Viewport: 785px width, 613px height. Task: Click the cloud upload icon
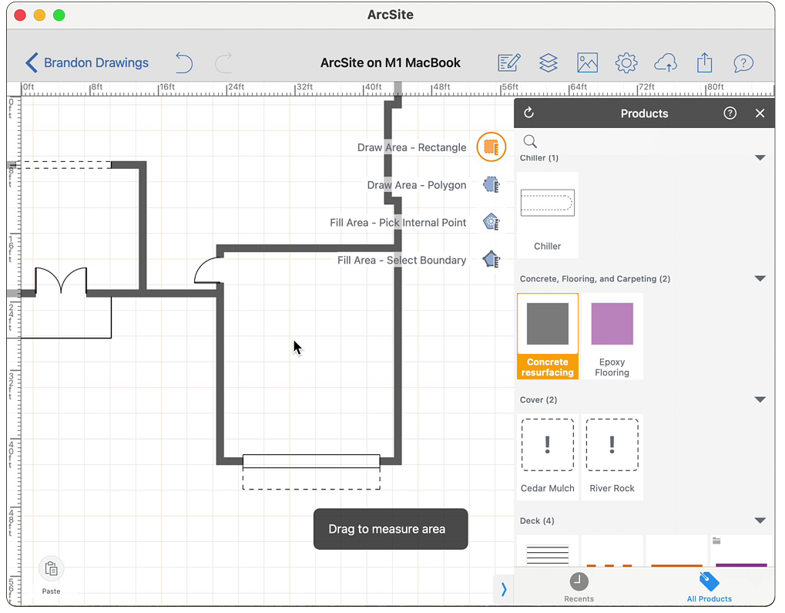[666, 62]
